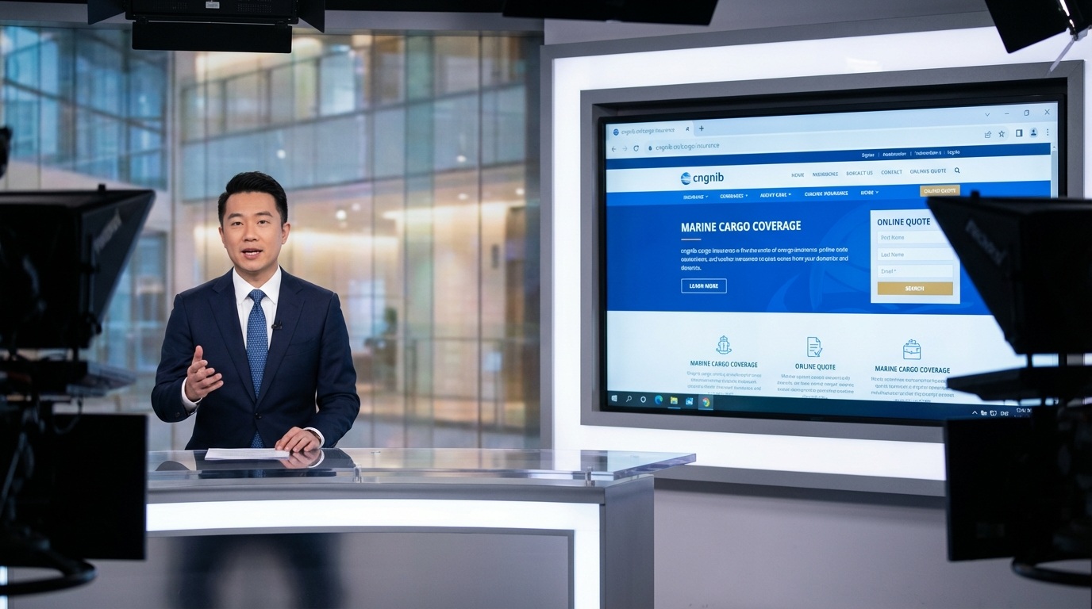Click the Last Name input field
Image resolution: width=1092 pixels, height=609 pixels.
tap(915, 255)
